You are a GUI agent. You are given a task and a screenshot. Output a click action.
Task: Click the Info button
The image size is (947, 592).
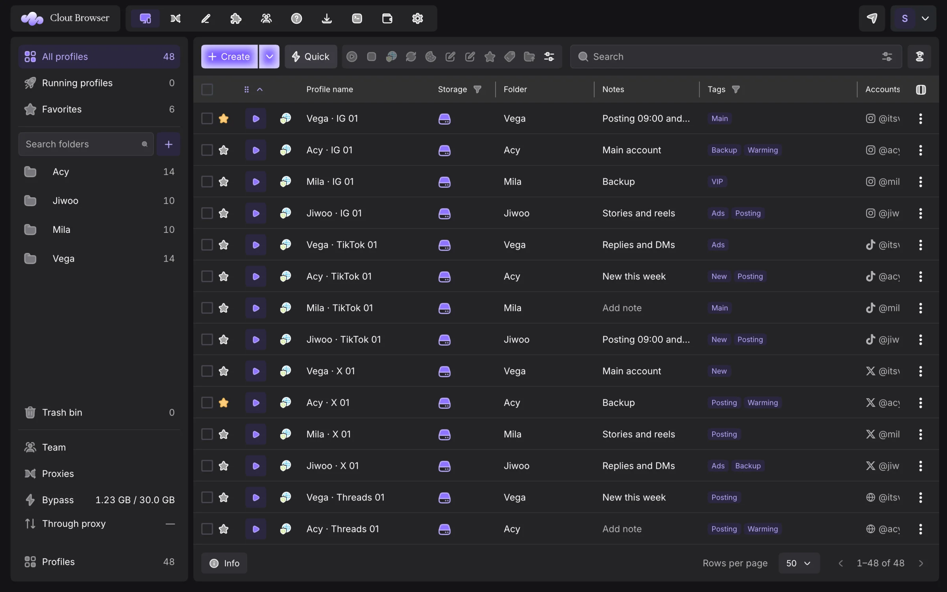(x=224, y=563)
